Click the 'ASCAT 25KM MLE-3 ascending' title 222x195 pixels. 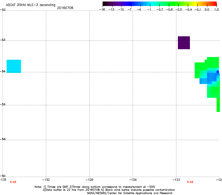[x=31, y=5]
